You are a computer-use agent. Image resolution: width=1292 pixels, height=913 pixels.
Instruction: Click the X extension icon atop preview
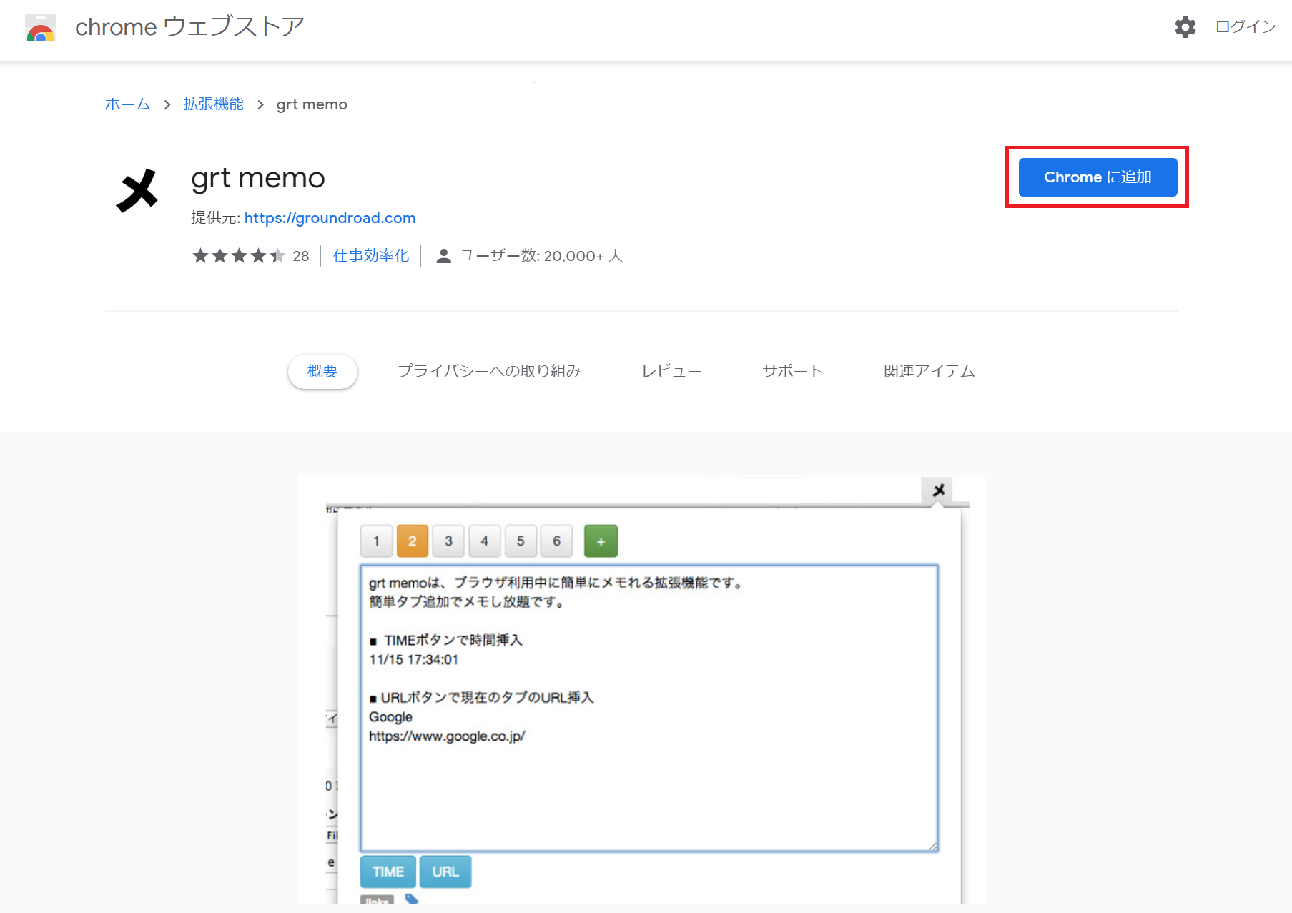[x=938, y=490]
